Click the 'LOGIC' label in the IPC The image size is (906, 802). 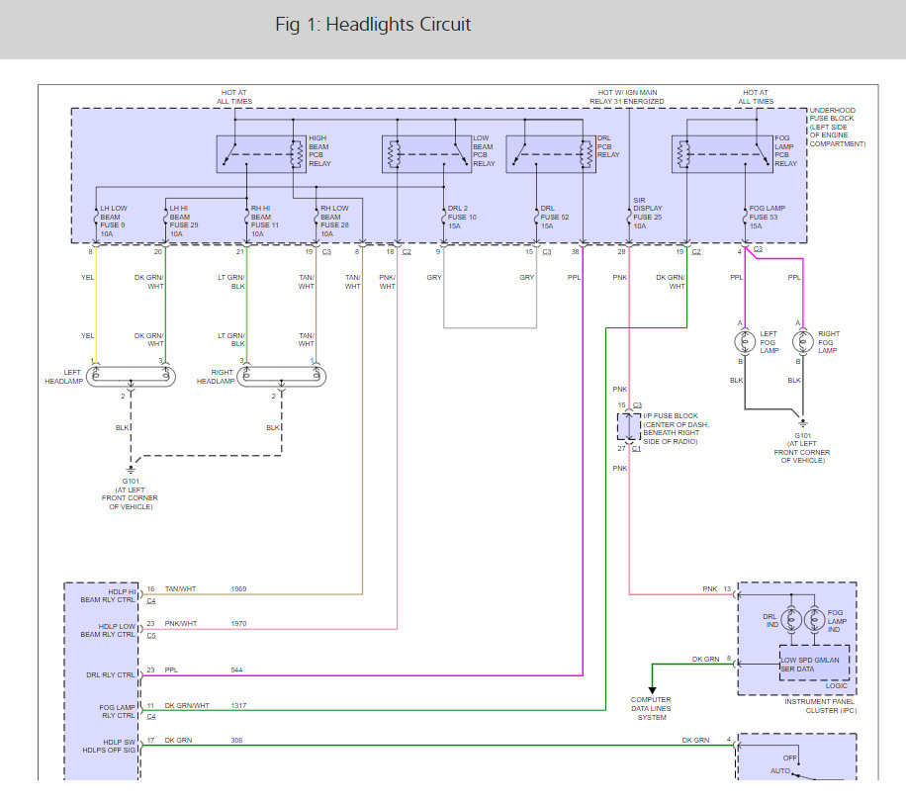(836, 686)
